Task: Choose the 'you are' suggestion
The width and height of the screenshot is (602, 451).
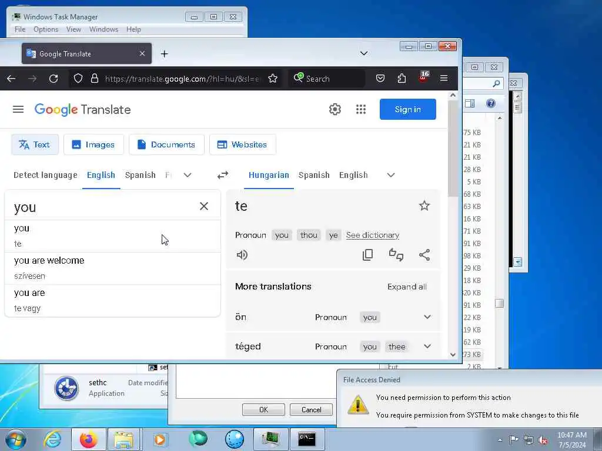Action: pyautogui.click(x=112, y=300)
